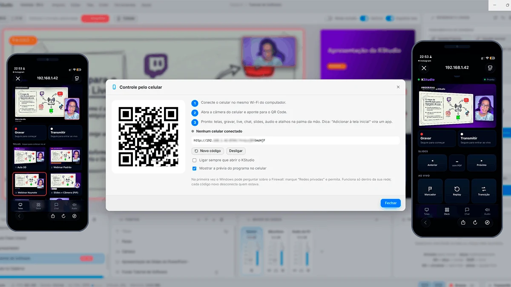Open the Deck tab on left phone
The width and height of the screenshot is (511, 287).
(38, 206)
